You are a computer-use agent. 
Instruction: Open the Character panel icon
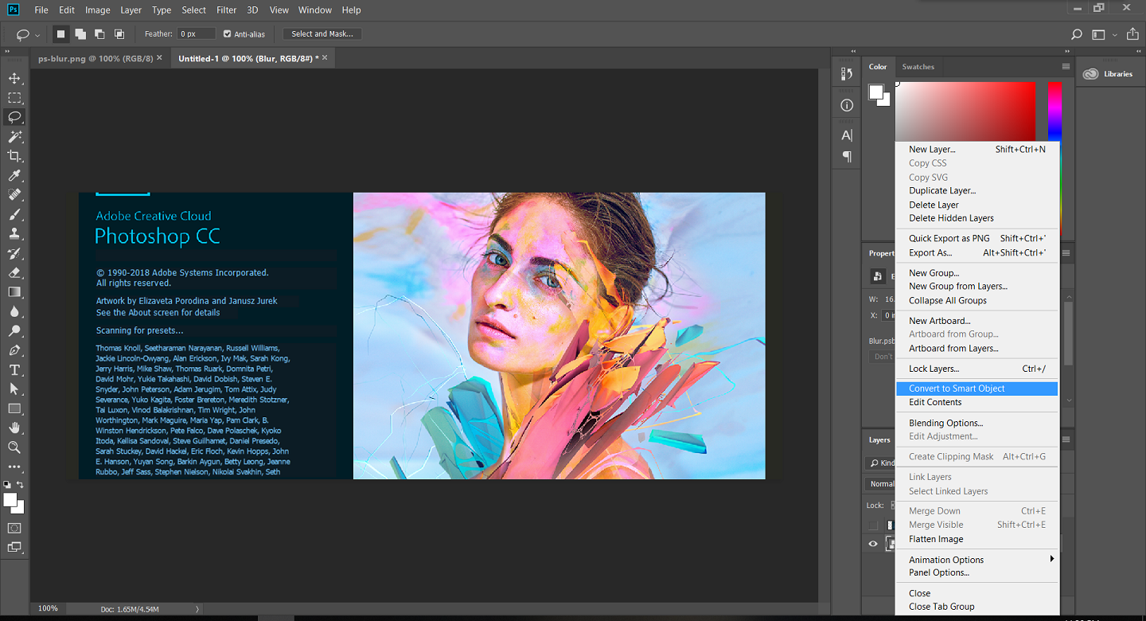click(847, 135)
